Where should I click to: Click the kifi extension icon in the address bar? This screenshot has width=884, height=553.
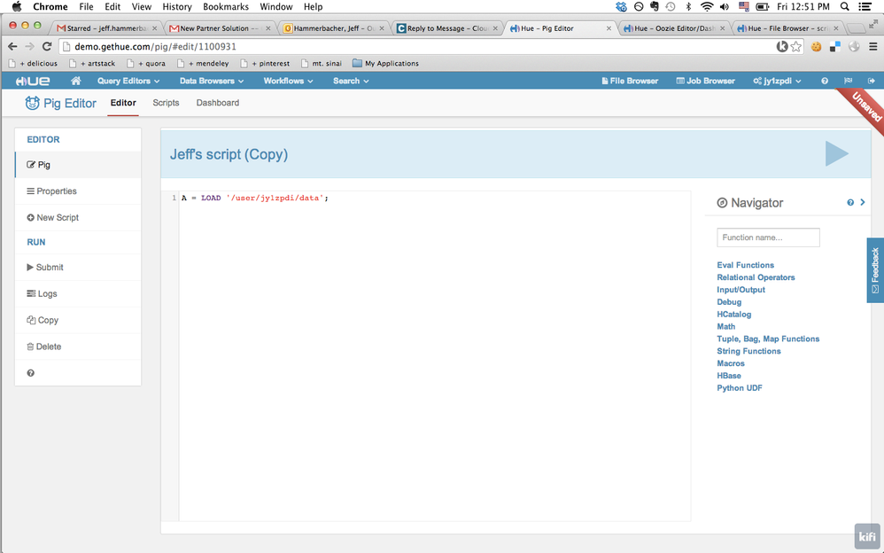pyautogui.click(x=782, y=47)
